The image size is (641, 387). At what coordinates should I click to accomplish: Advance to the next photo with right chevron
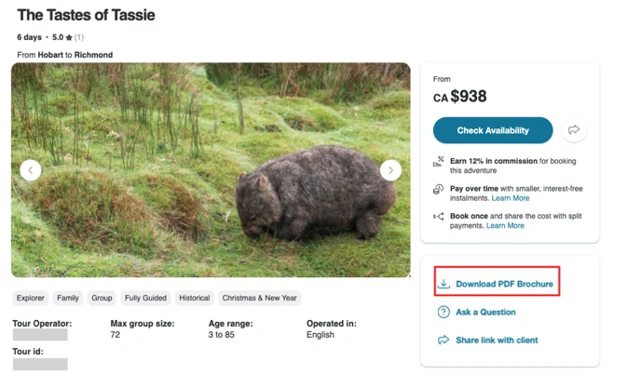tap(390, 170)
